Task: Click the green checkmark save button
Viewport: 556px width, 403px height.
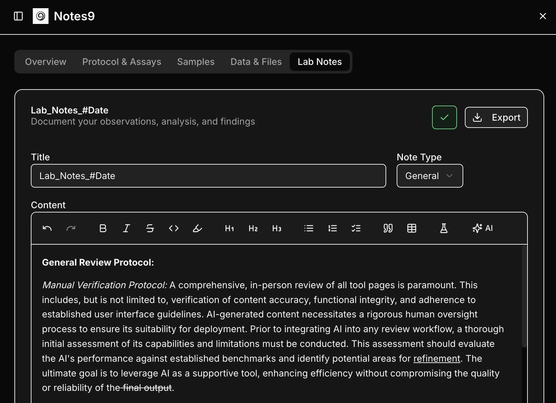Action: tap(444, 117)
